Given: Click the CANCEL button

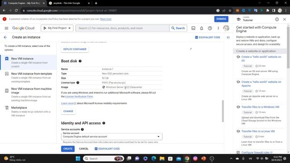Looking at the screenshot, I should coord(83,149).
